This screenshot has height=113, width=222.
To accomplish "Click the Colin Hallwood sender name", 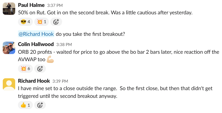I will click(x=36, y=44).
